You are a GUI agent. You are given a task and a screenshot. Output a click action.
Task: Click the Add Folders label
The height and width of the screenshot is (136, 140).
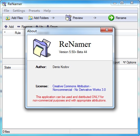pyautogui.click(x=41, y=18)
